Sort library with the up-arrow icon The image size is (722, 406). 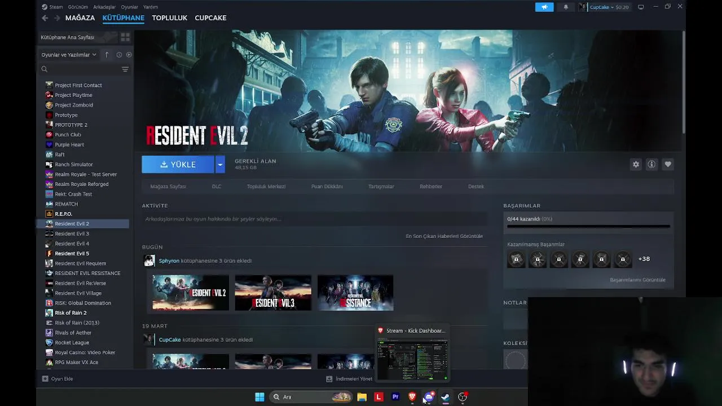pos(107,55)
